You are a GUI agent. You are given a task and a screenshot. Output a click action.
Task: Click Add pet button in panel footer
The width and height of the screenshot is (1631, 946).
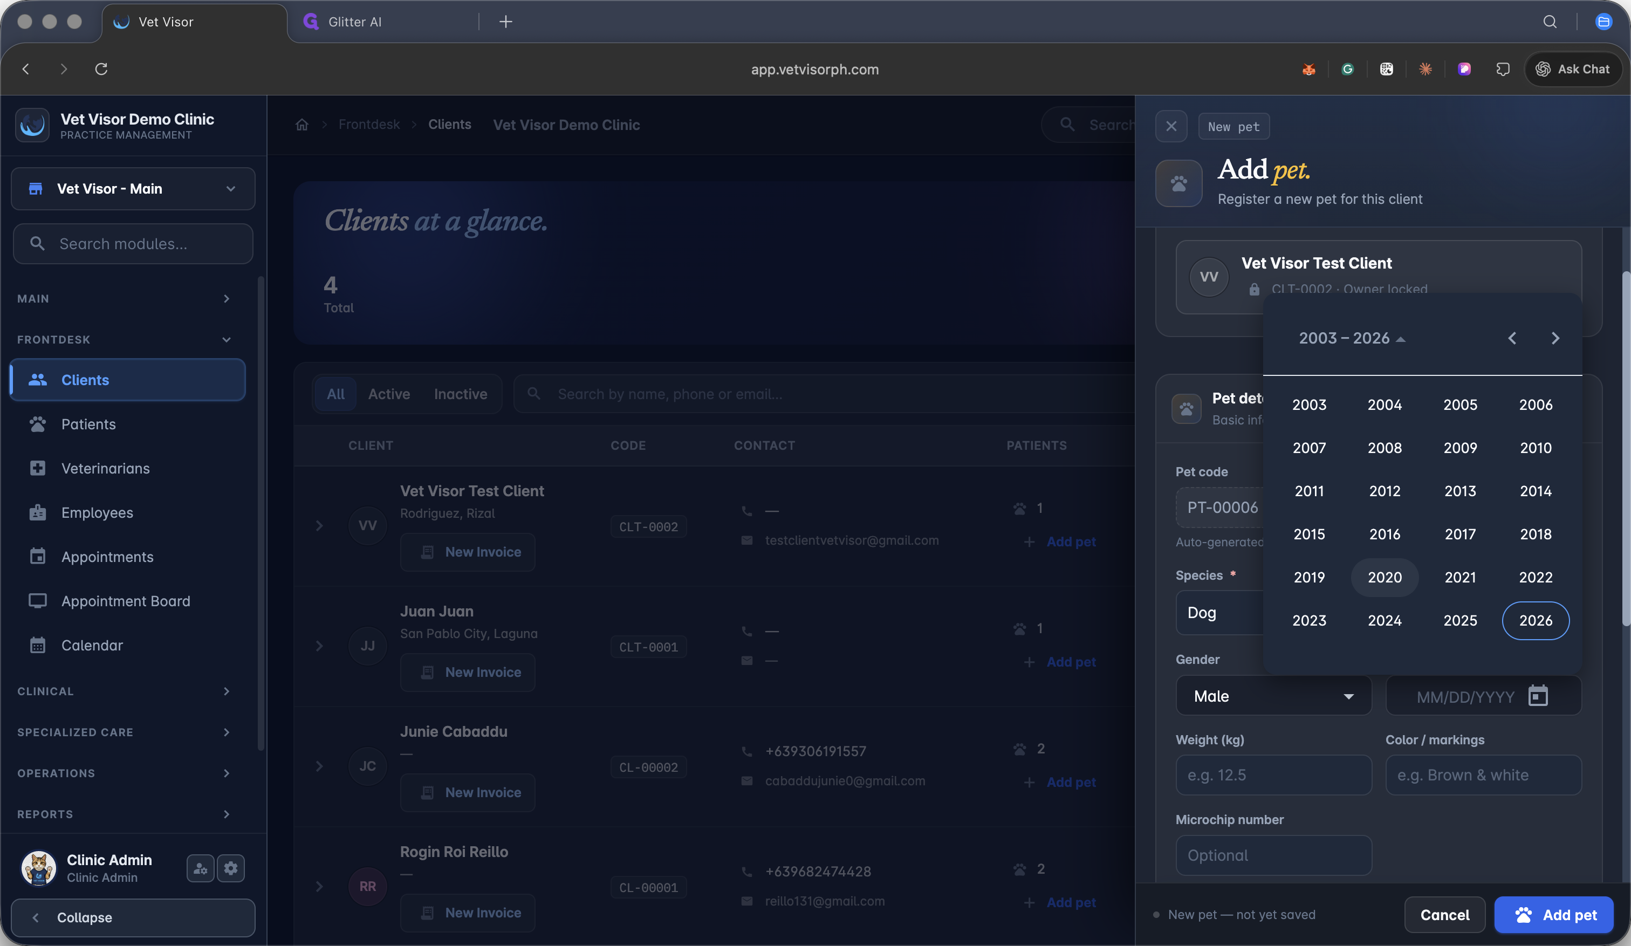pos(1553,915)
